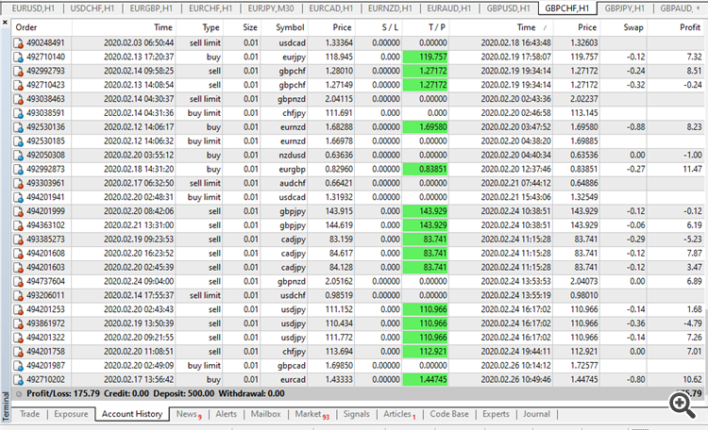Select the GBPJPY,H1 chart tab

pyautogui.click(x=625, y=8)
